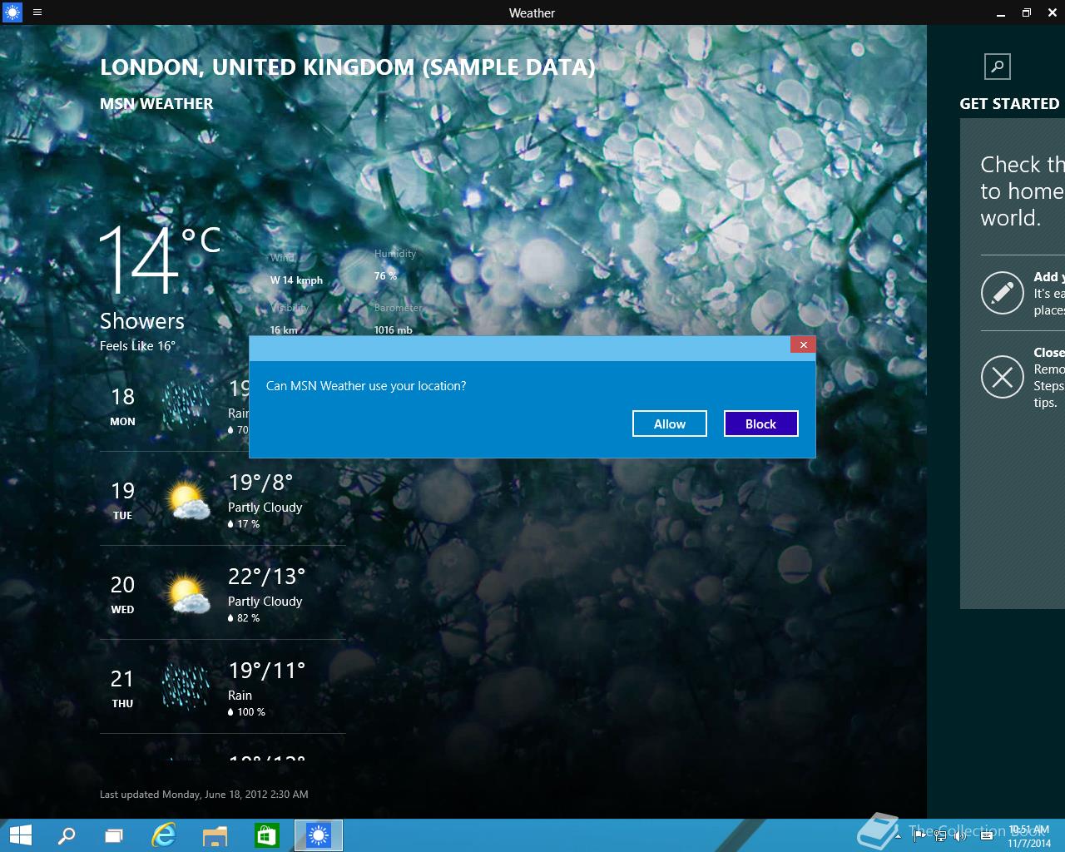Select the Wednesday 20 partly cloudy icon
This screenshot has height=852, width=1065.
(x=187, y=594)
